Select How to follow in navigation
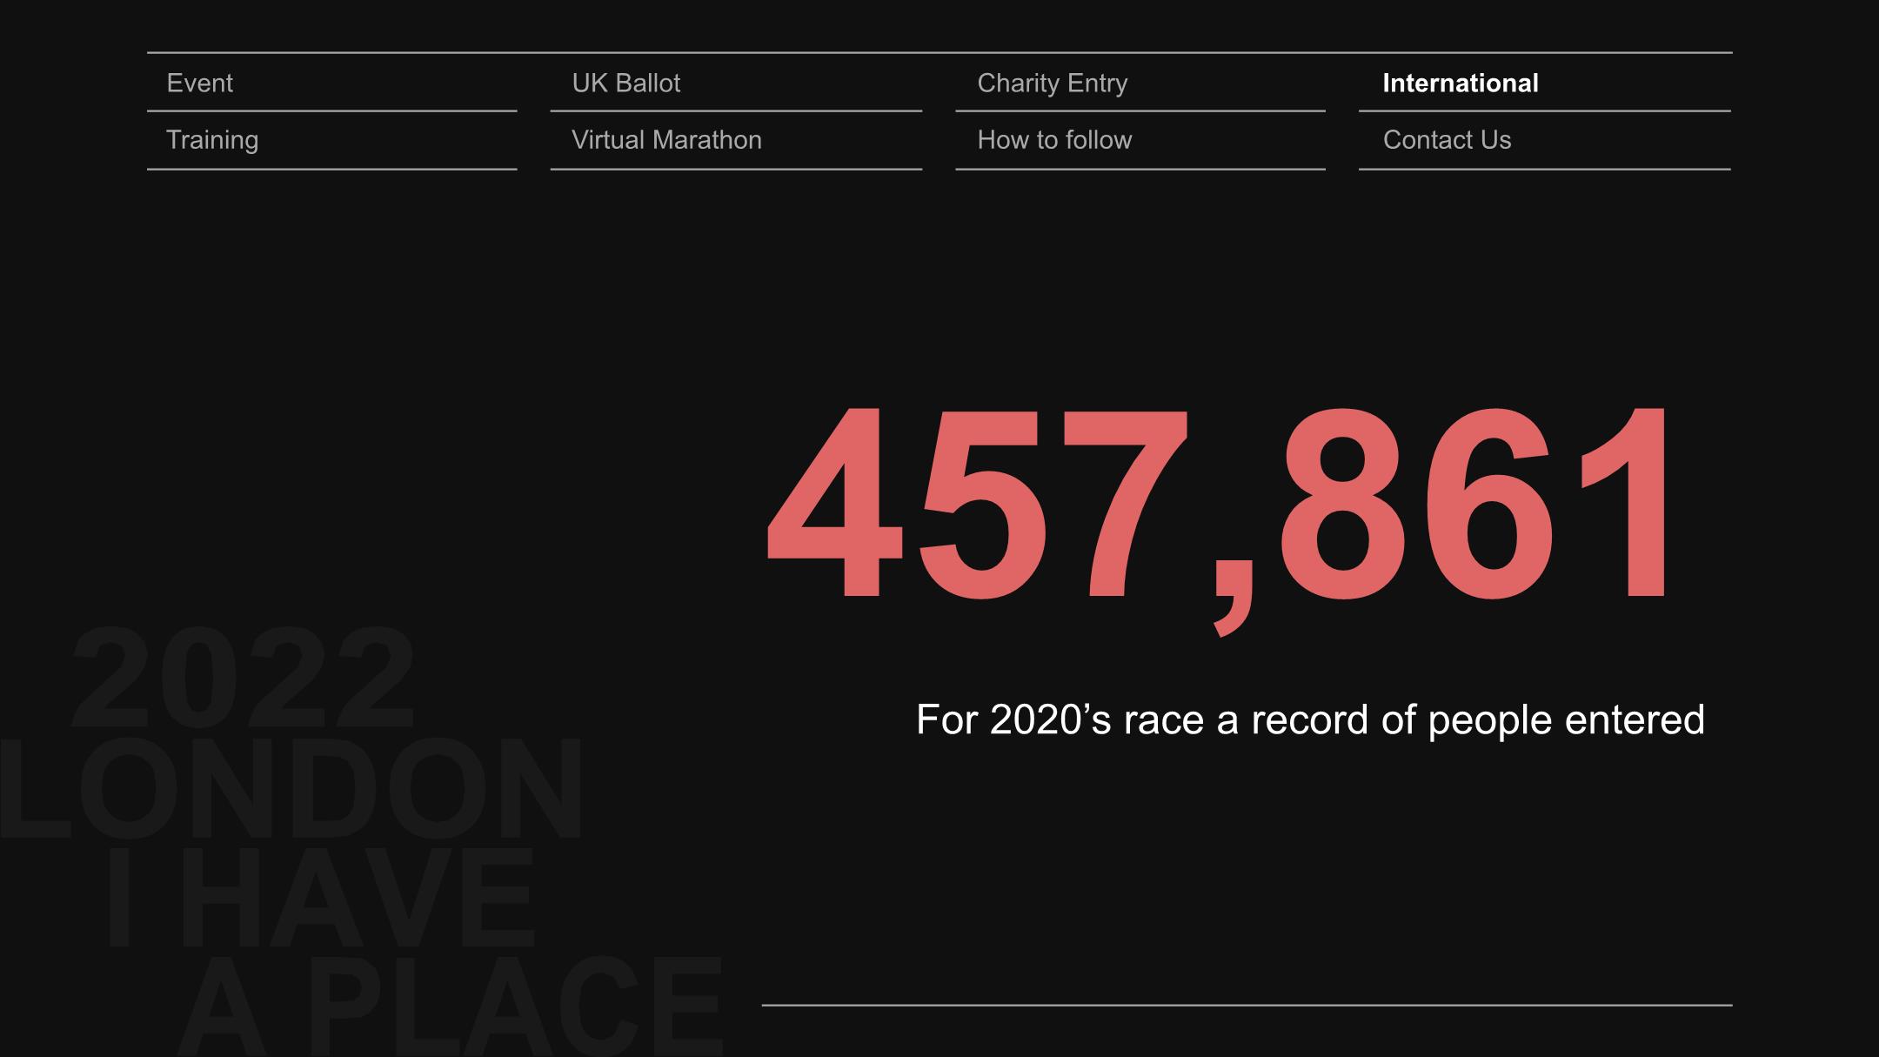This screenshot has width=1879, height=1057. pos(1054,140)
